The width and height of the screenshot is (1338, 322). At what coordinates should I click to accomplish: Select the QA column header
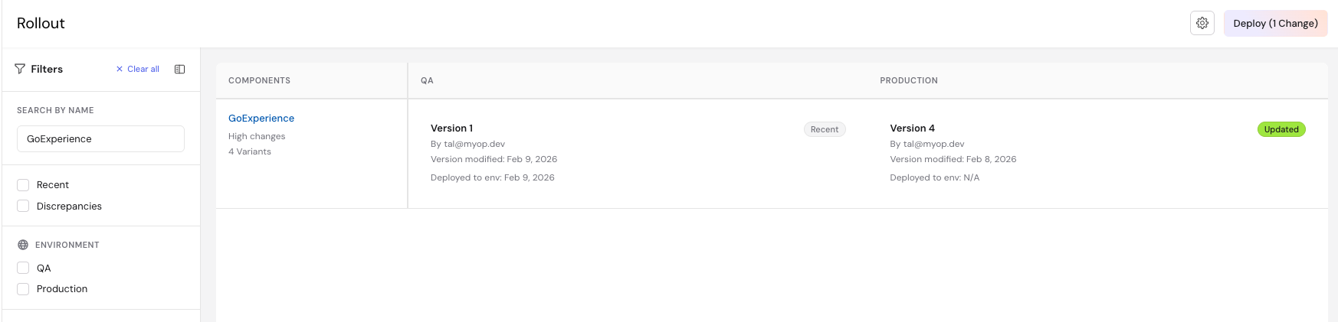click(427, 80)
